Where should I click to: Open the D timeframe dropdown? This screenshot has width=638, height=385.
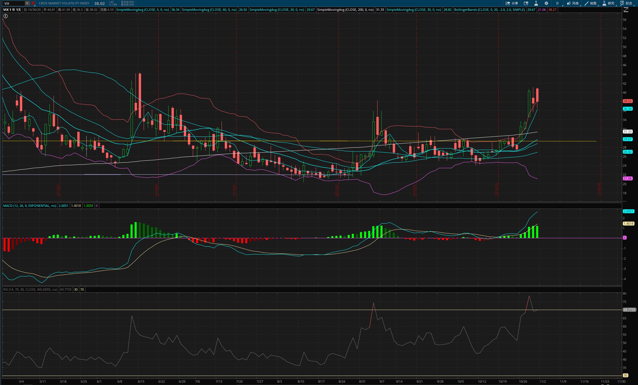558,3
